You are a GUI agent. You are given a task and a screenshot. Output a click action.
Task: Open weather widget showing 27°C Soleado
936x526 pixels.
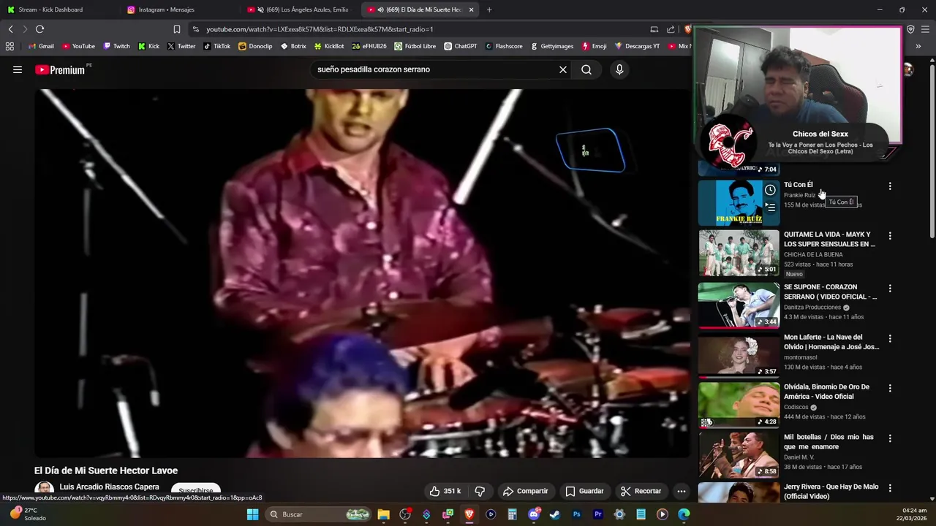tap(28, 514)
